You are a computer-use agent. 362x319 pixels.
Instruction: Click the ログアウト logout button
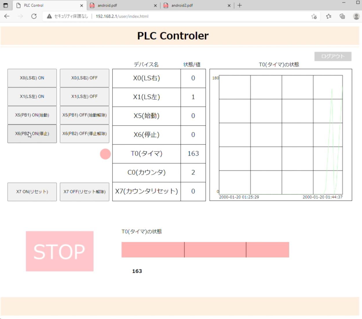(333, 56)
